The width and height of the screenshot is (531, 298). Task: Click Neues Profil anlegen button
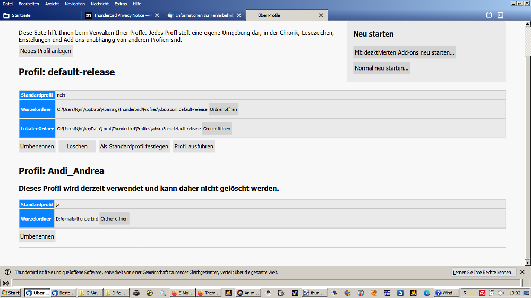[x=46, y=51]
